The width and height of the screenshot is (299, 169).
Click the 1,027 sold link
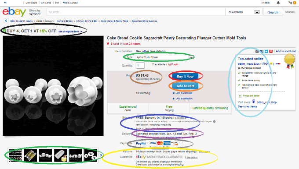[173, 64]
